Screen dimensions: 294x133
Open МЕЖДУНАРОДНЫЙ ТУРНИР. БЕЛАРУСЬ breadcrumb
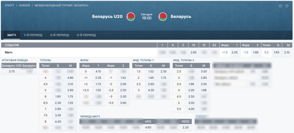tap(61, 5)
